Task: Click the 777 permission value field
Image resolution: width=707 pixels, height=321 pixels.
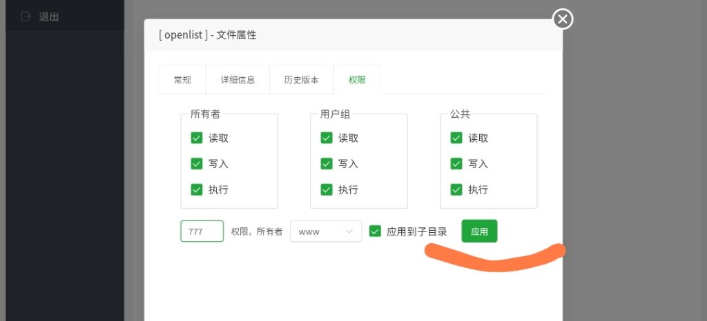Action: click(202, 231)
